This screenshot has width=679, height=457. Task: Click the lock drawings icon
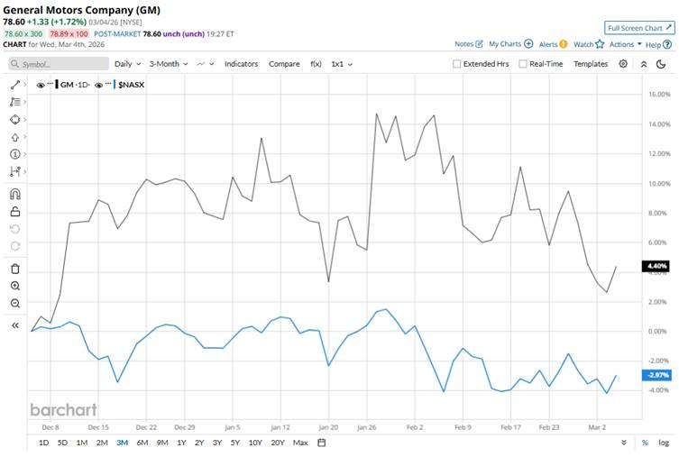click(x=15, y=212)
